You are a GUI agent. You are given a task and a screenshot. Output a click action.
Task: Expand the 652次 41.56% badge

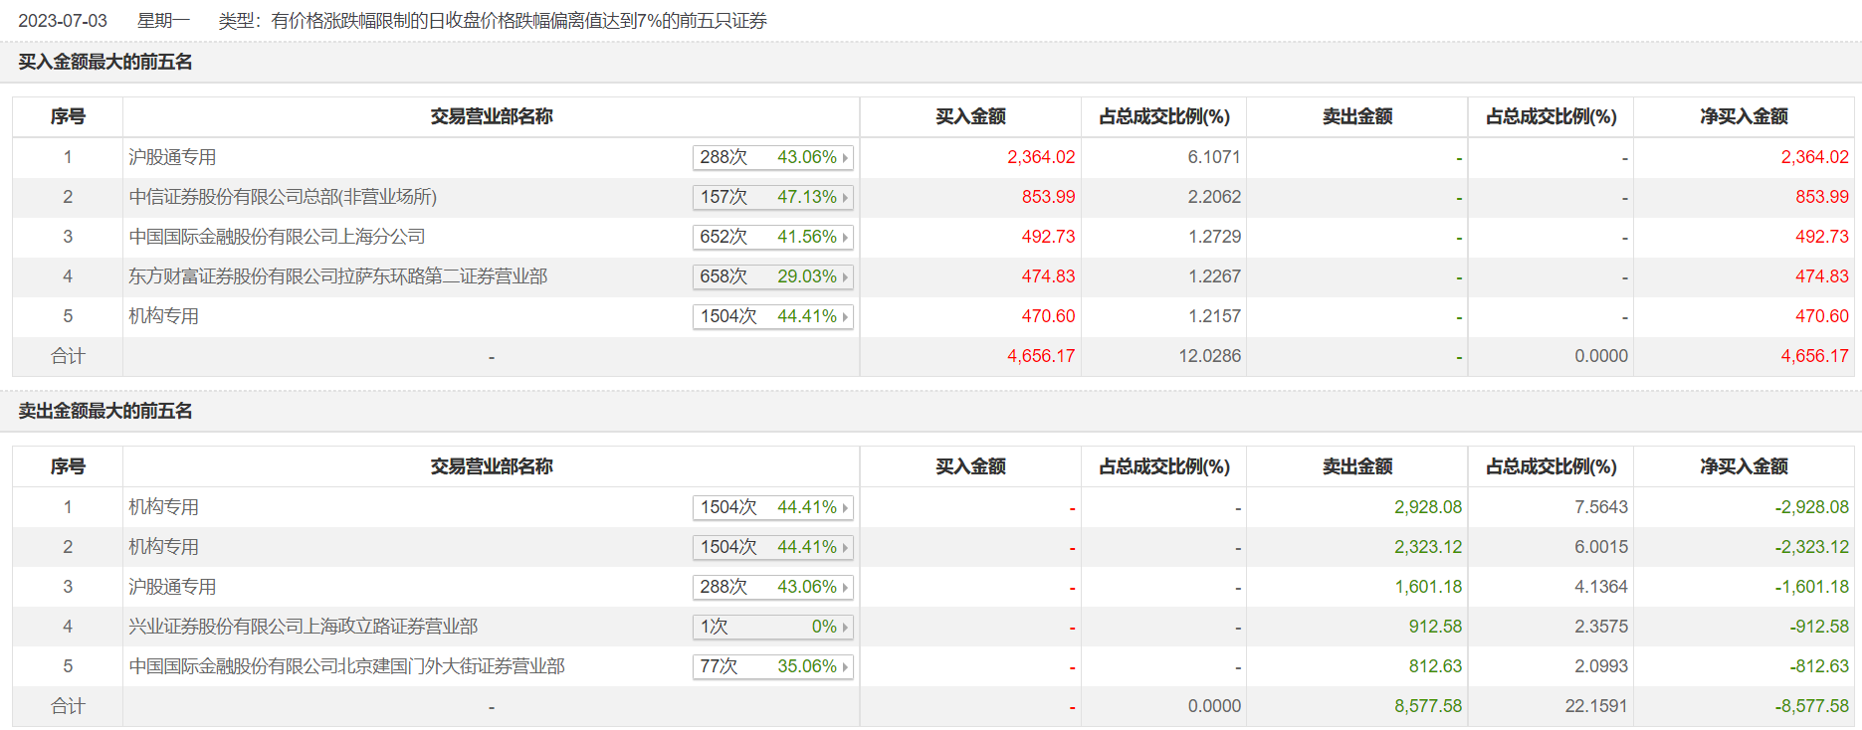pyautogui.click(x=773, y=237)
